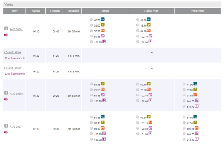
Task: Click silent-coach icon under AVE 03061
Action: [x=6, y=35]
